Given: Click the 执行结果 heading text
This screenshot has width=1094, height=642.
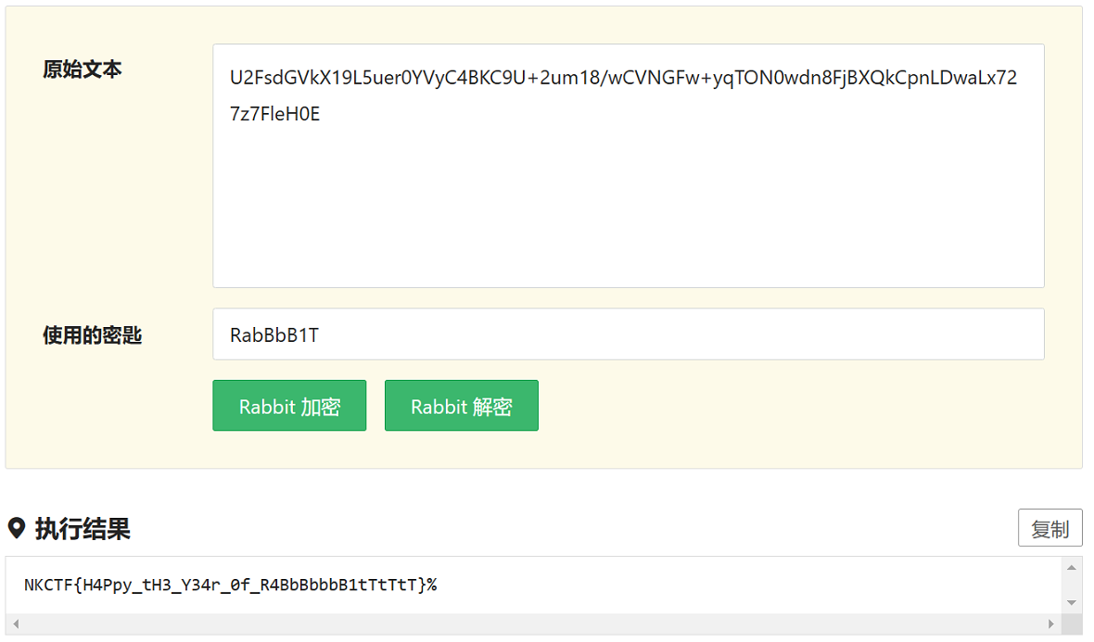Looking at the screenshot, I should [x=83, y=529].
